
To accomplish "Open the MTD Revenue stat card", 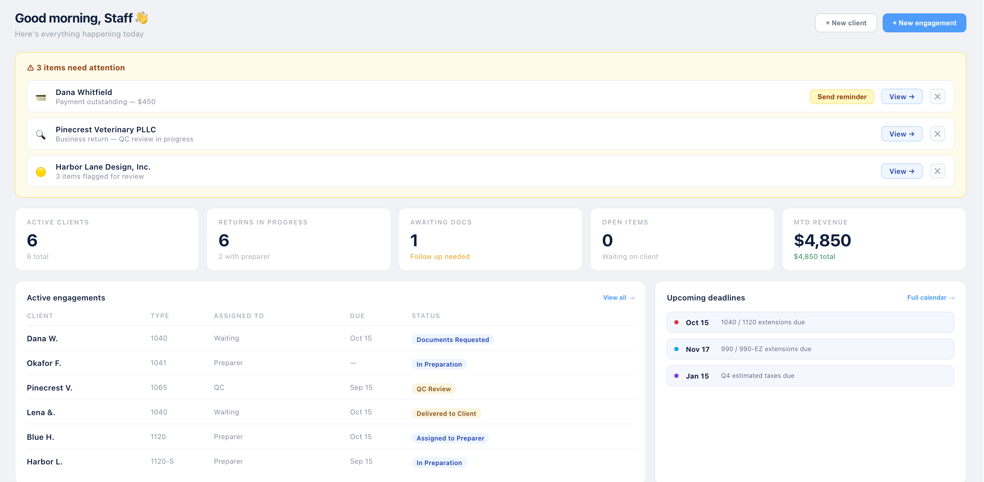I will [874, 239].
